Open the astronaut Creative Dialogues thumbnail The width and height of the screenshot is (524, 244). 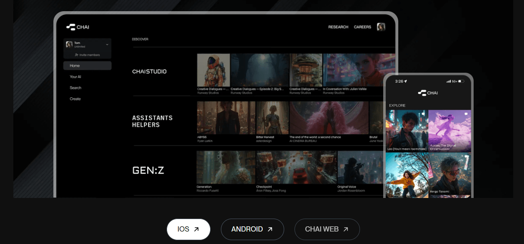(213, 70)
